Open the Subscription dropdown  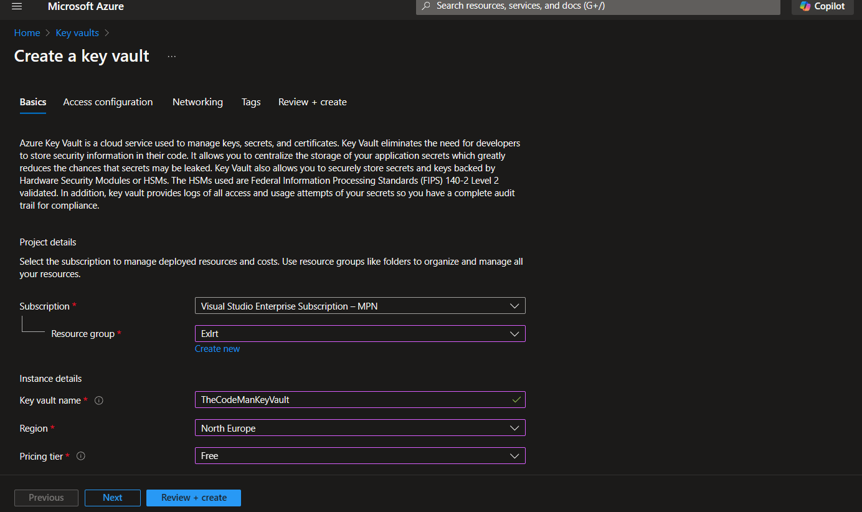tap(360, 306)
